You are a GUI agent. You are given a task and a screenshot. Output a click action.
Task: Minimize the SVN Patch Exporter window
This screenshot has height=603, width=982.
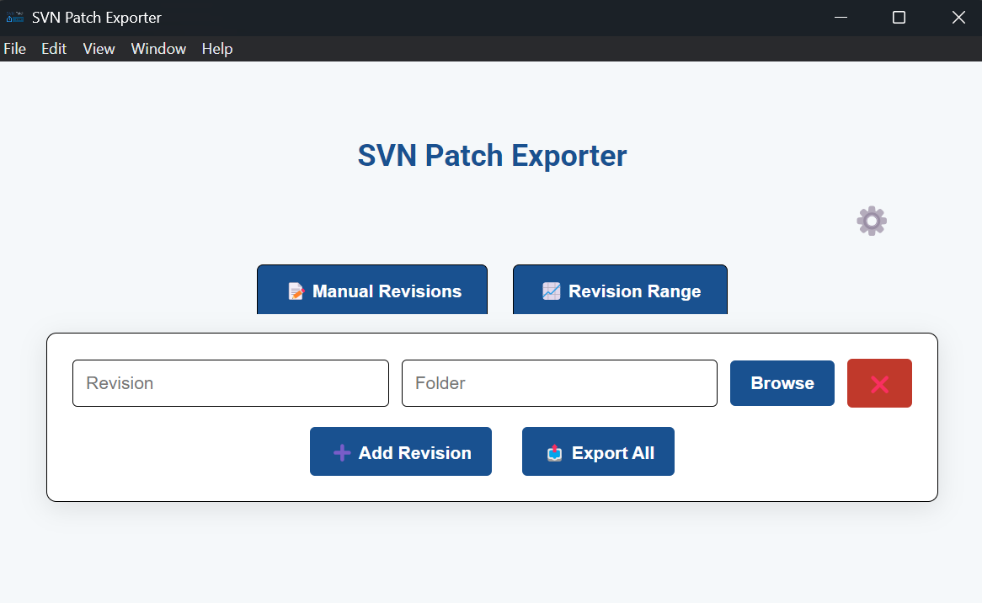pyautogui.click(x=840, y=18)
